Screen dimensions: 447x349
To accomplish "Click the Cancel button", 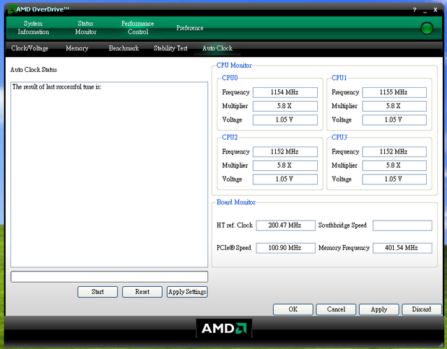I will (336, 309).
